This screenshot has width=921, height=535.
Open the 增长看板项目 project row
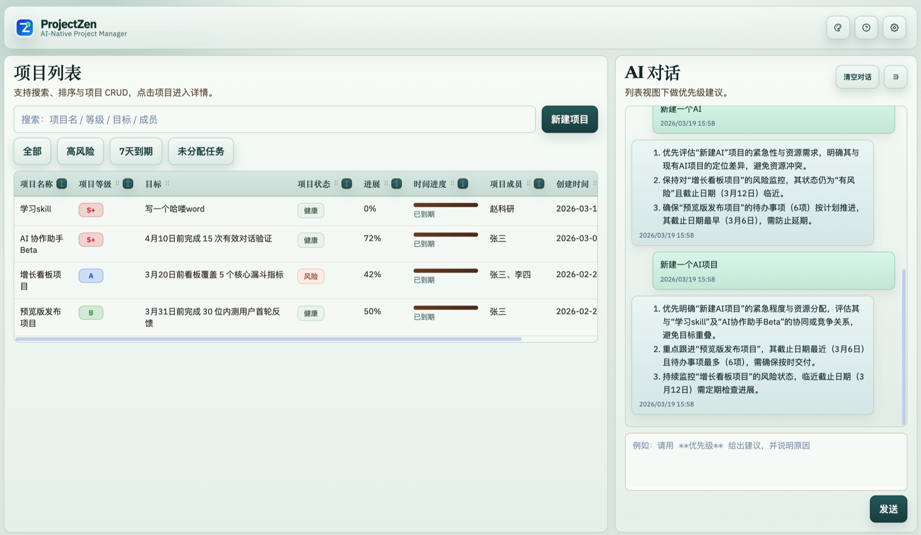(x=305, y=281)
